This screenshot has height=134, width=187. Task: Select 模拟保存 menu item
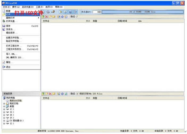pos(21,33)
